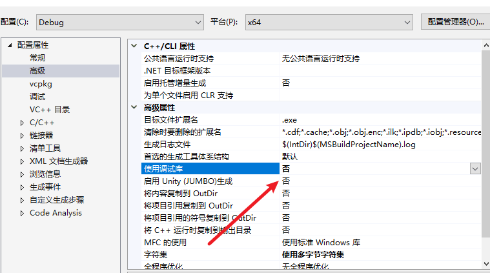Open the 配置 Debug dropdown

120,22
